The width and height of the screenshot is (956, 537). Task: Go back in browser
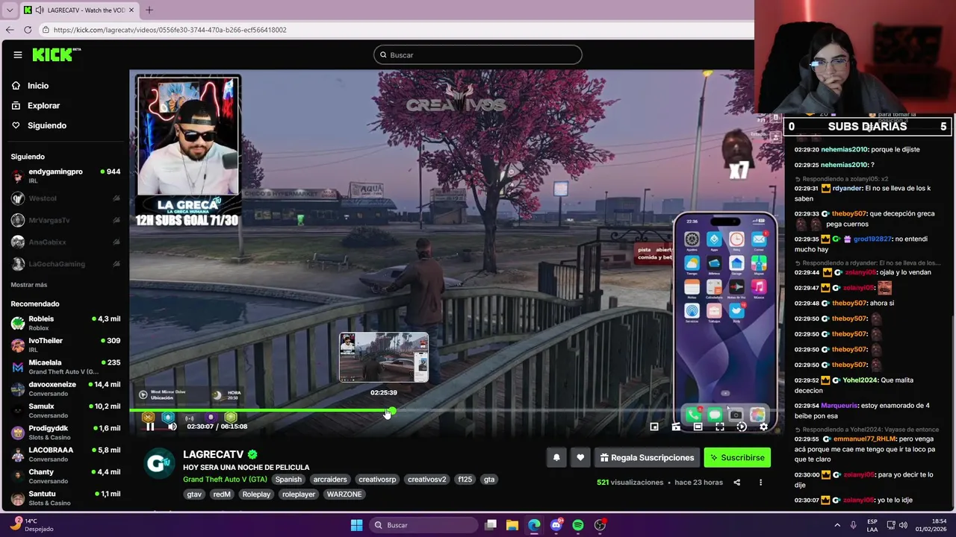click(9, 30)
